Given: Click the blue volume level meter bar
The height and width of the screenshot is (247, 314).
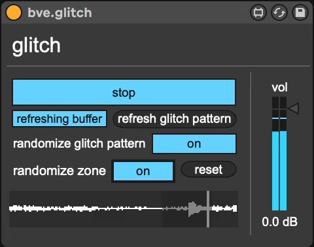Looking at the screenshot, I should pyautogui.click(x=279, y=171).
